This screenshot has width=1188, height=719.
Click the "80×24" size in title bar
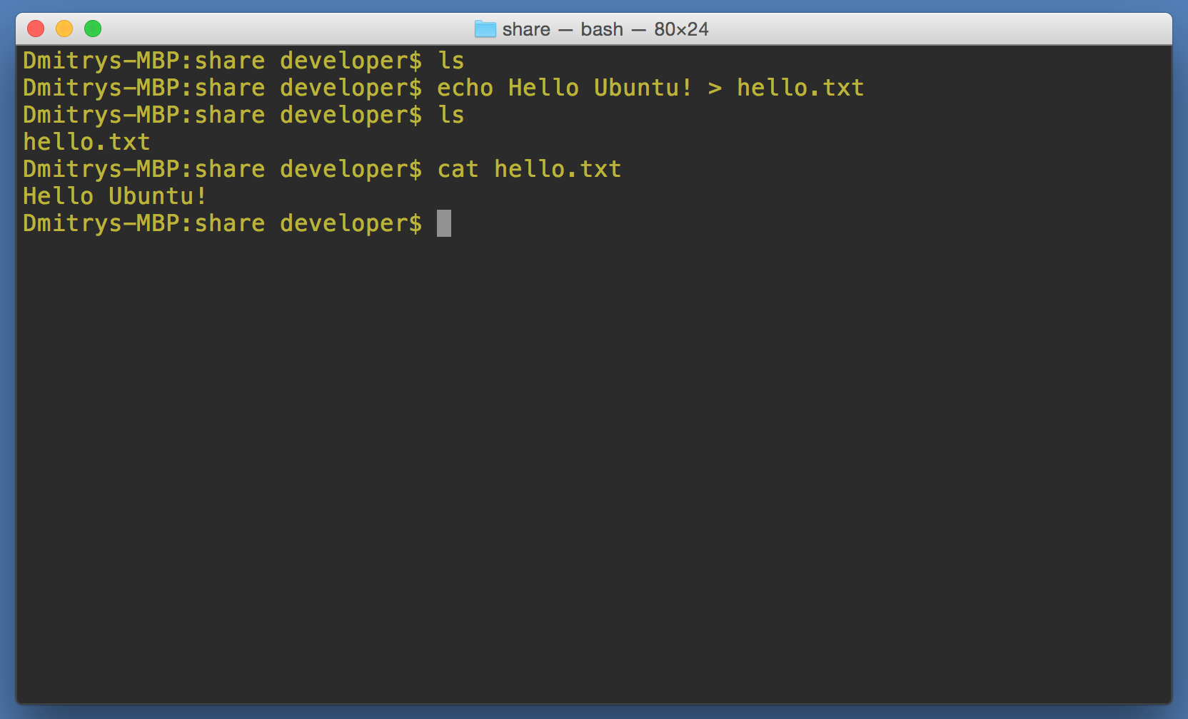click(x=681, y=29)
